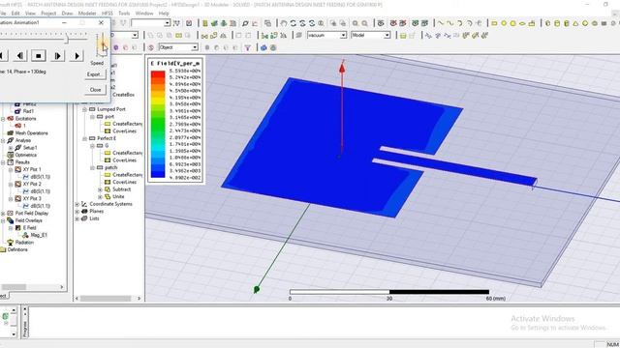
Task: Expand the Planes node
Action: [77, 212]
